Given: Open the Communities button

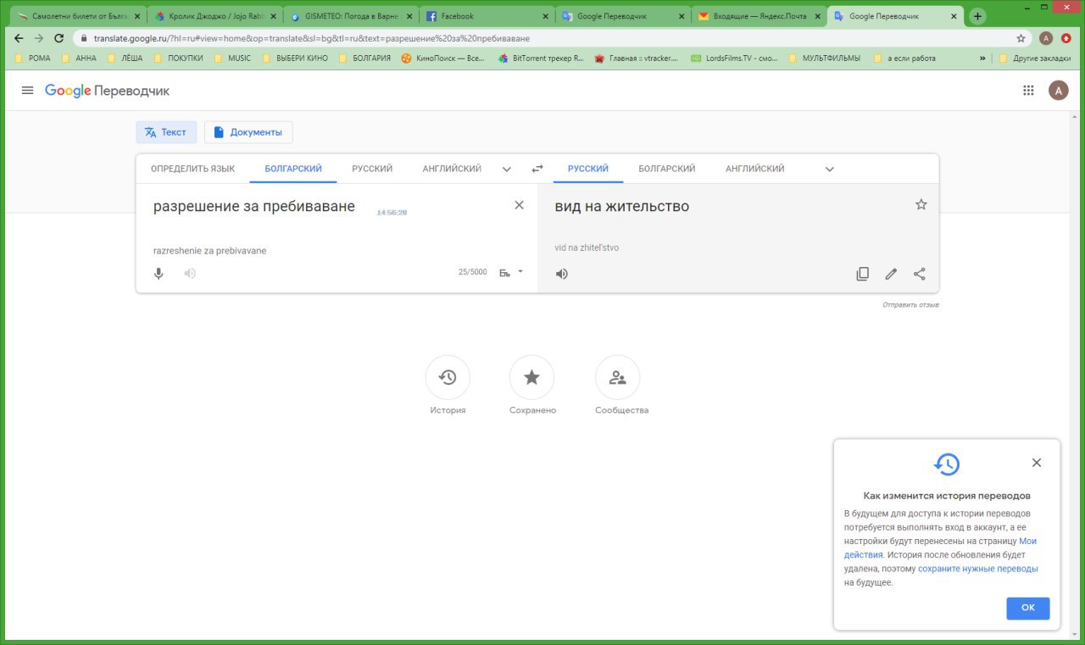Looking at the screenshot, I should tap(618, 377).
